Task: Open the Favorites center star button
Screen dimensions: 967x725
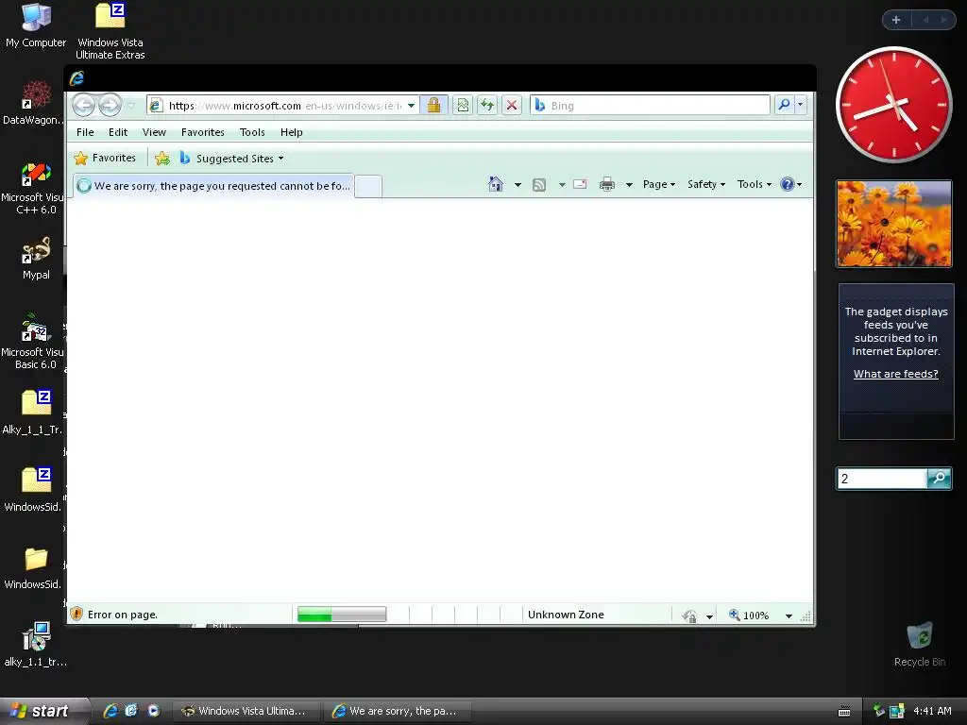Action: [x=105, y=159]
